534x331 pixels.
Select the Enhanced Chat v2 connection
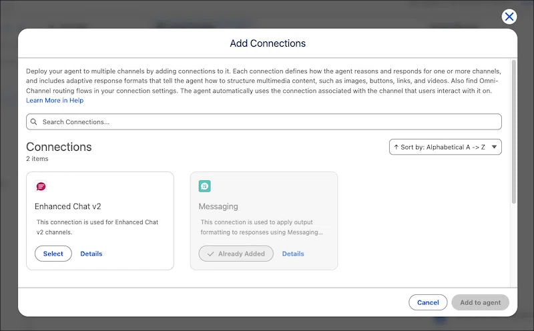53,254
